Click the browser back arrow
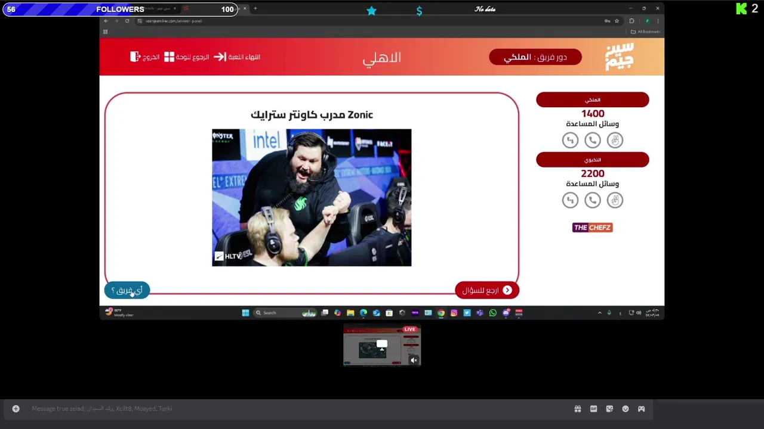 (106, 21)
